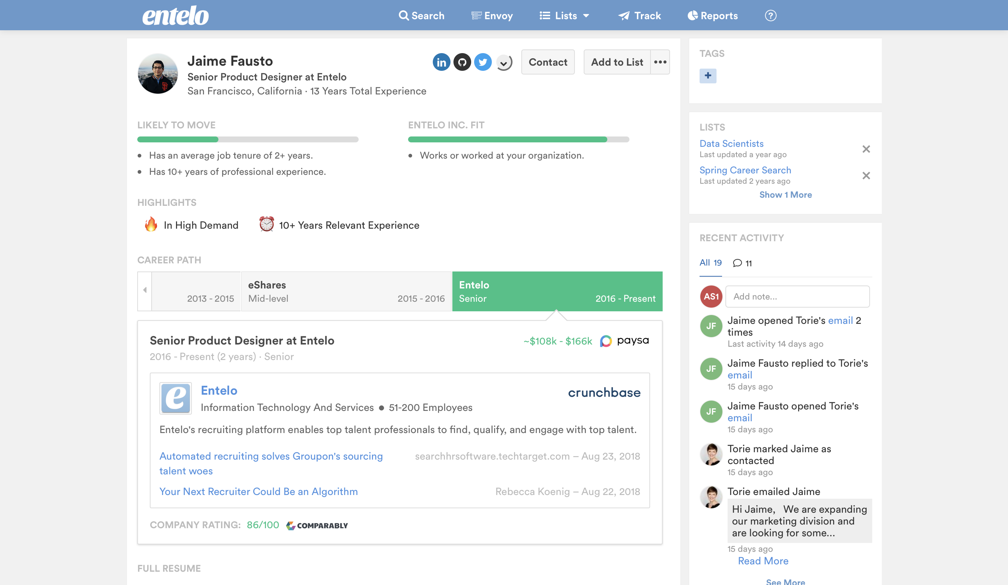1008x585 pixels.
Task: Open Jaime's LinkedIn profile icon
Action: click(441, 62)
